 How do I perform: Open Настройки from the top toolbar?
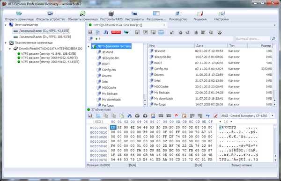(x=222, y=14)
